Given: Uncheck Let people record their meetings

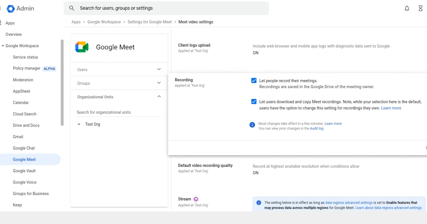Looking at the screenshot, I should click(x=254, y=81).
